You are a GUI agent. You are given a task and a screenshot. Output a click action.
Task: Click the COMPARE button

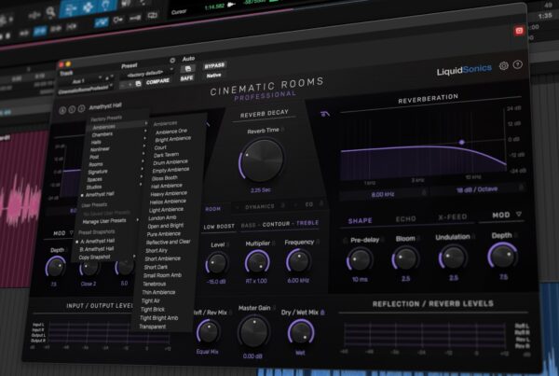click(x=157, y=82)
